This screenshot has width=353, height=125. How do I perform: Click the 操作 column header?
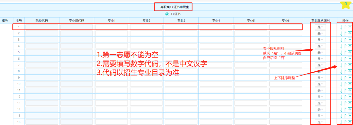(x=345, y=21)
